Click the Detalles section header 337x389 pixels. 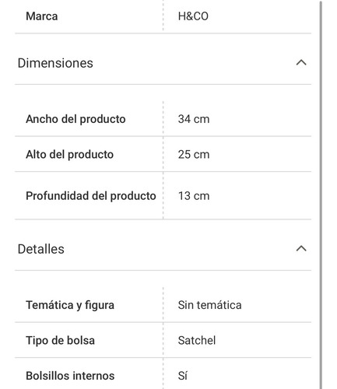[163, 249]
